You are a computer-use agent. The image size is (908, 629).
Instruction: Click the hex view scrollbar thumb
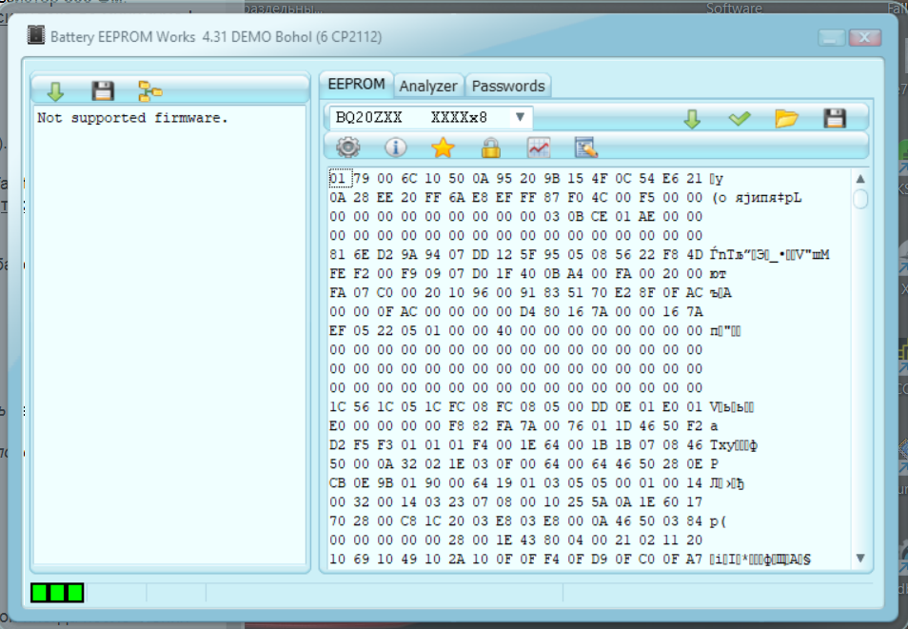(x=860, y=198)
